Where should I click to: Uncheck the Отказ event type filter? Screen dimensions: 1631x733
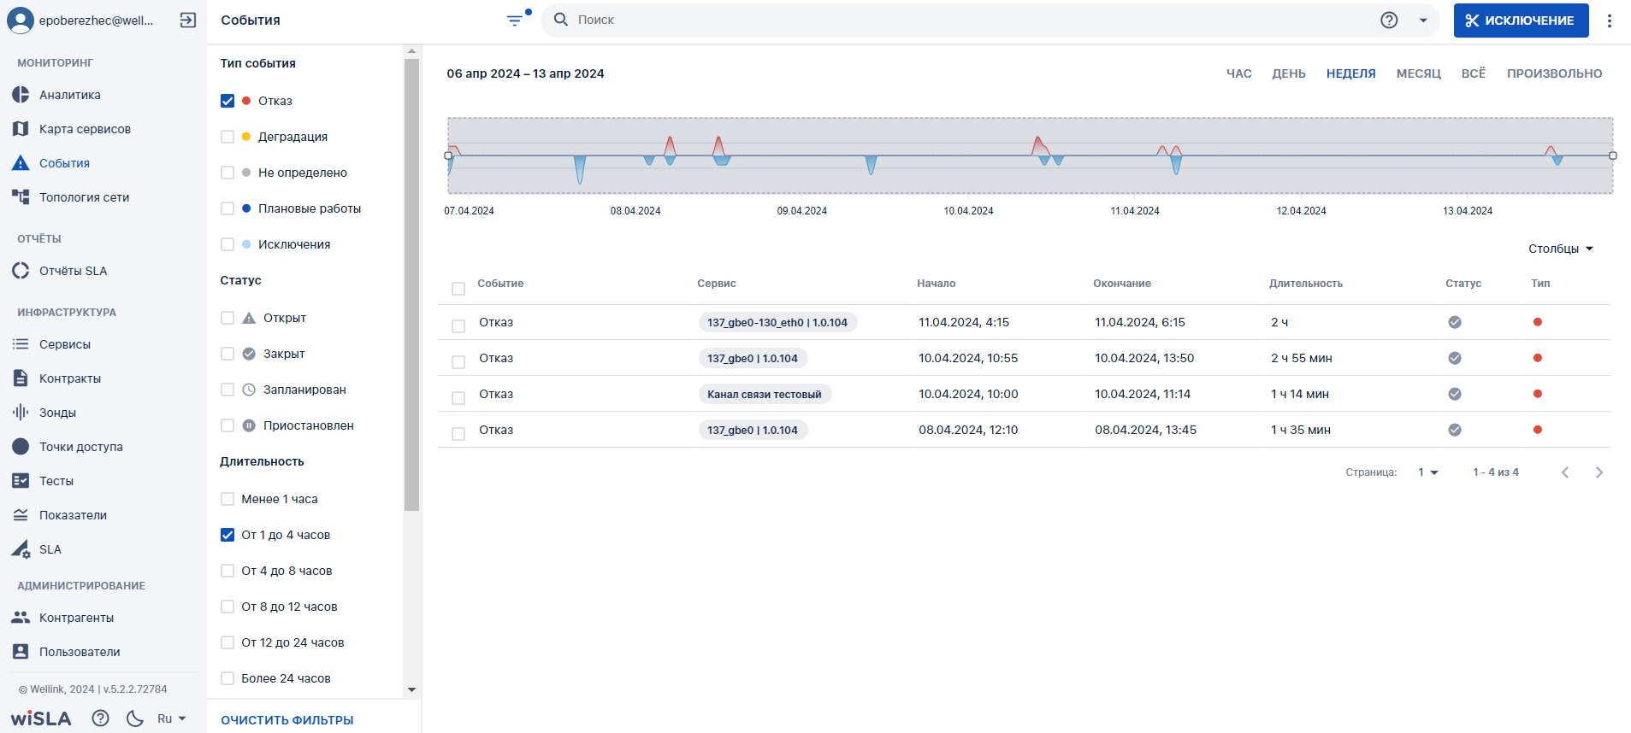click(228, 101)
